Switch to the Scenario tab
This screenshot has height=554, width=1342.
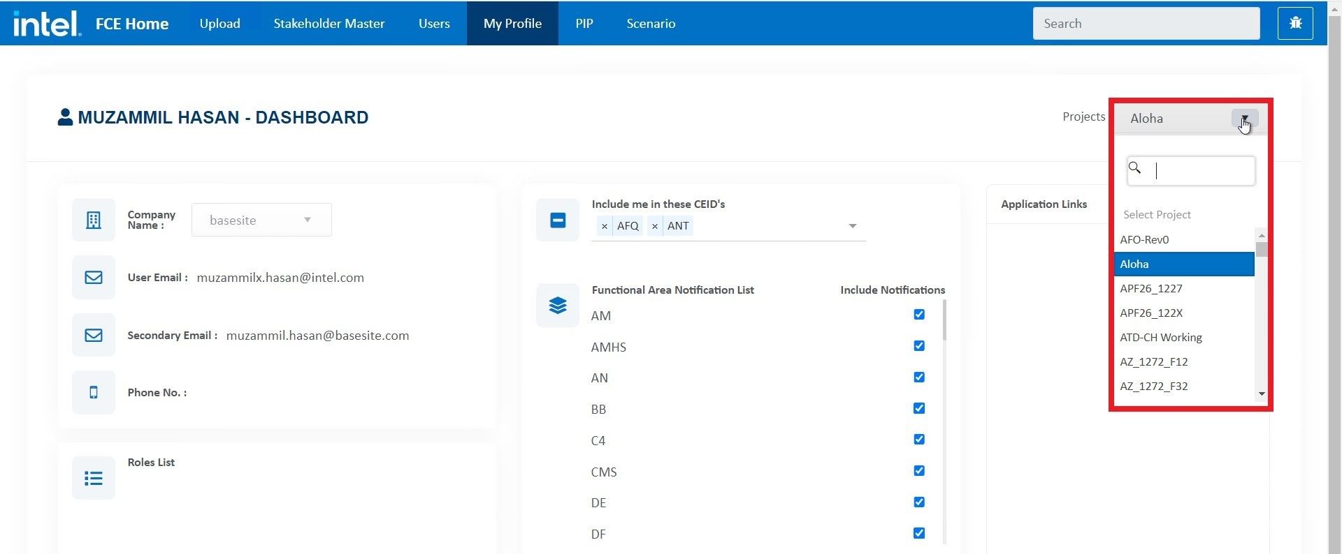click(650, 24)
